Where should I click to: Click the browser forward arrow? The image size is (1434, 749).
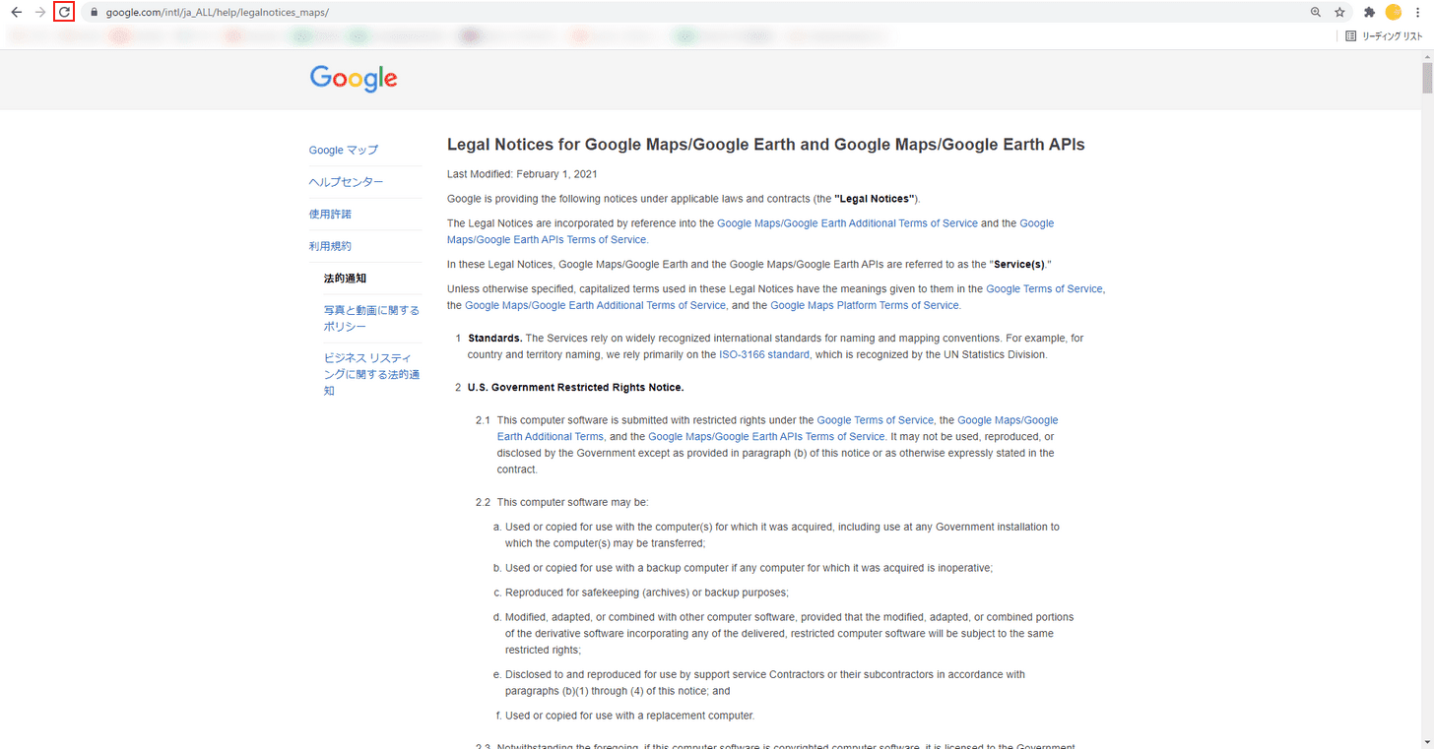40,12
